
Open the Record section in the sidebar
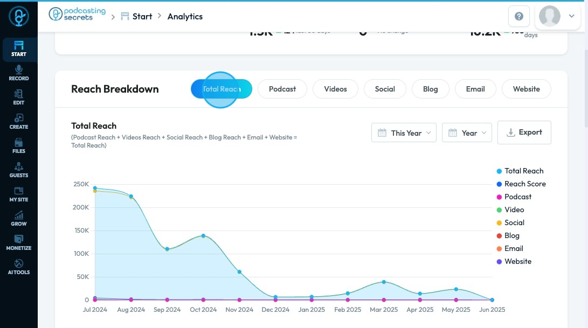19,73
